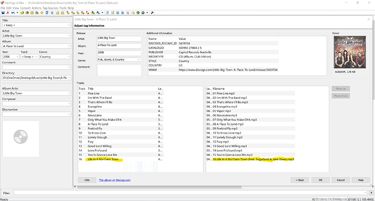Open the Help menu

coord(71,8)
